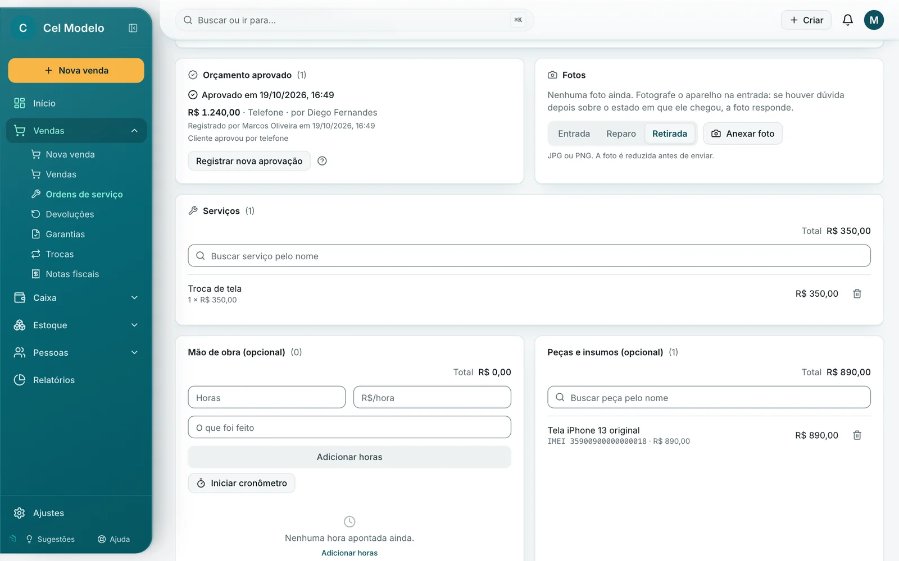Select the Retirada photo tab

pyautogui.click(x=669, y=134)
